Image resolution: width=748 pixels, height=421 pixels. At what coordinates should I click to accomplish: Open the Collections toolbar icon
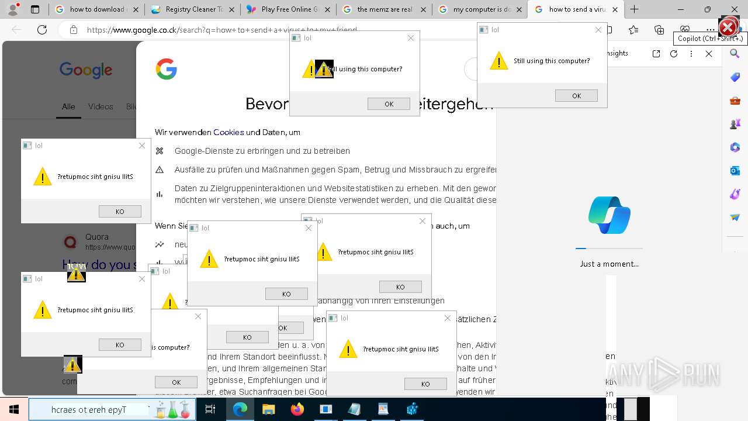(659, 30)
